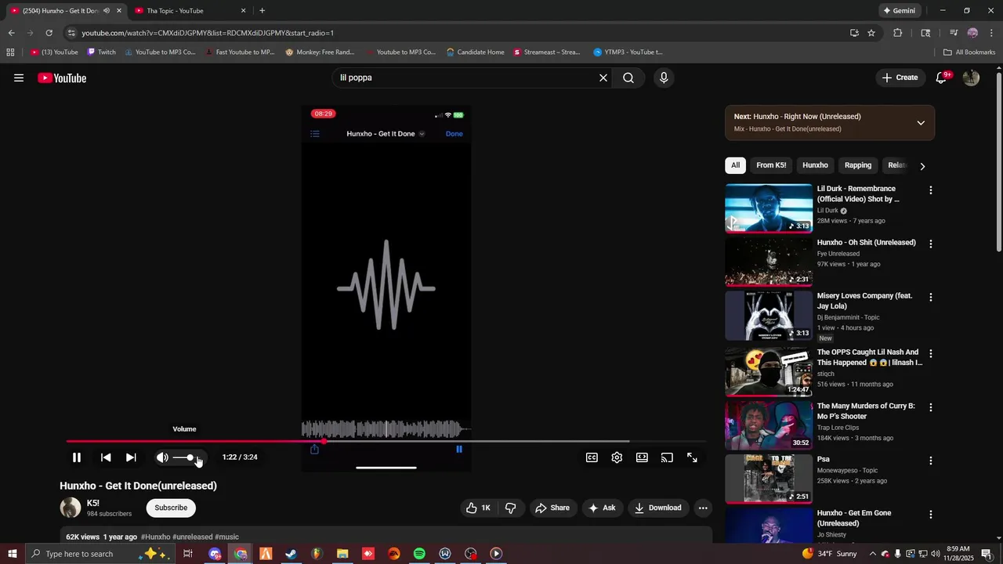Go to YouTube home via logo
The width and height of the screenshot is (1003, 564).
[62, 78]
